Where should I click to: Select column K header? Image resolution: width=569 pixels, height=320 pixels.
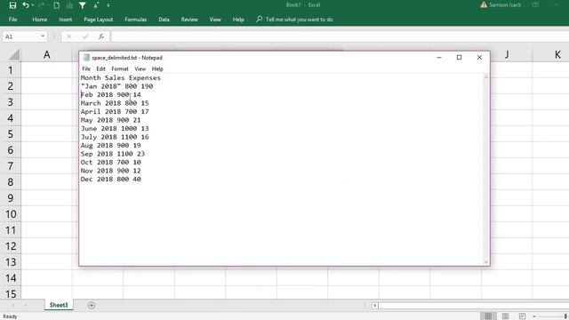coord(550,55)
